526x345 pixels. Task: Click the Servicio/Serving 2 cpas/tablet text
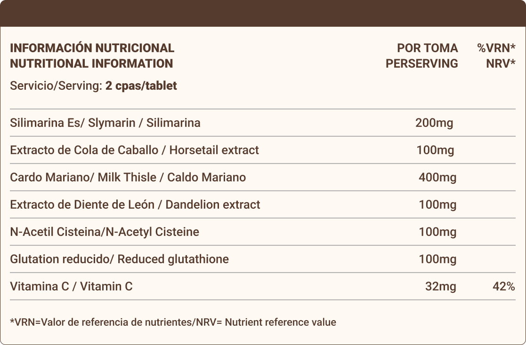(x=93, y=86)
